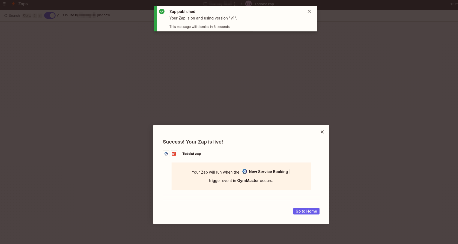458x244 pixels.
Task: Dismiss the Zap published notification
Action: point(309,11)
